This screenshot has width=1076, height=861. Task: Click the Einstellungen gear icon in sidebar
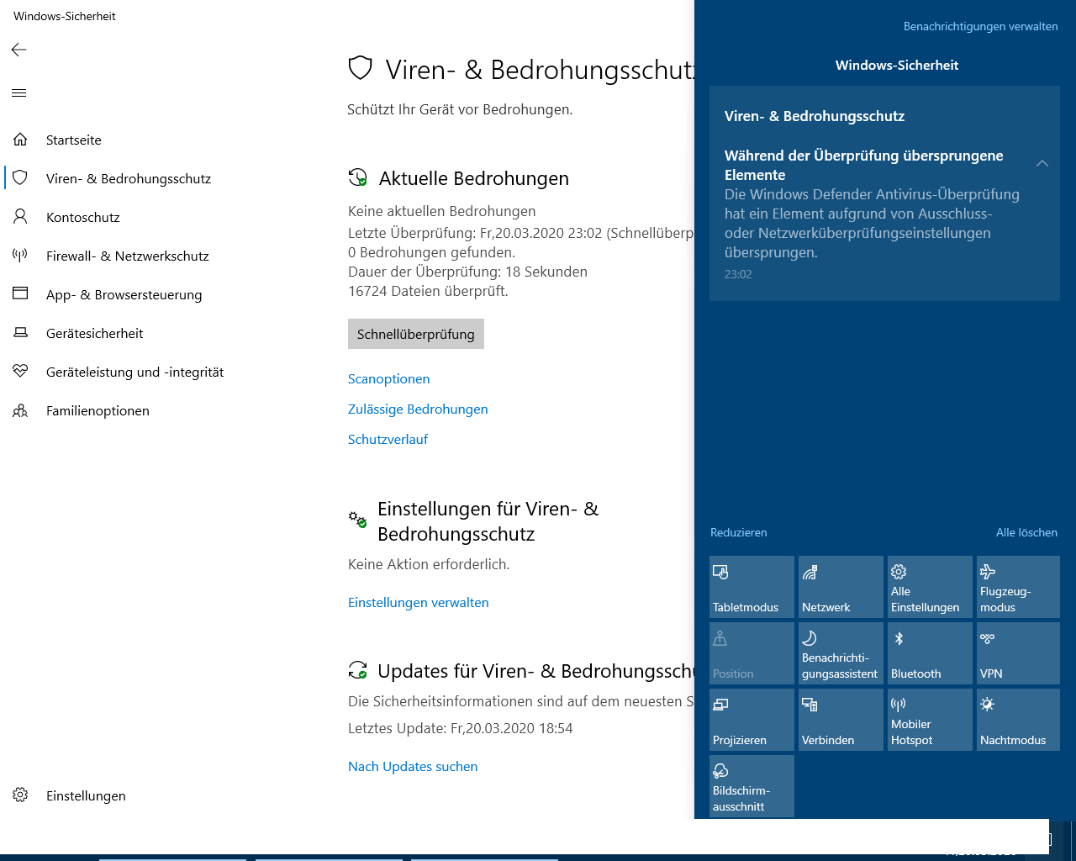[20, 795]
